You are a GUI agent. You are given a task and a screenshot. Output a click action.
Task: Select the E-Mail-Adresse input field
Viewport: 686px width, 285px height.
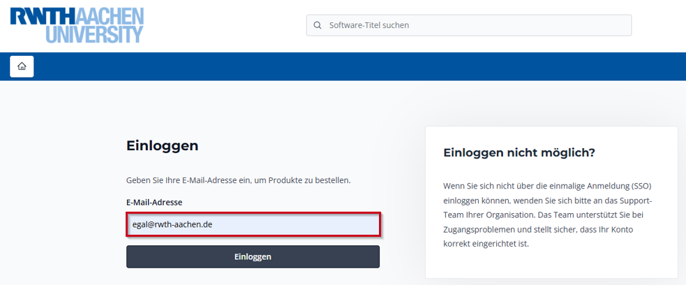253,225
